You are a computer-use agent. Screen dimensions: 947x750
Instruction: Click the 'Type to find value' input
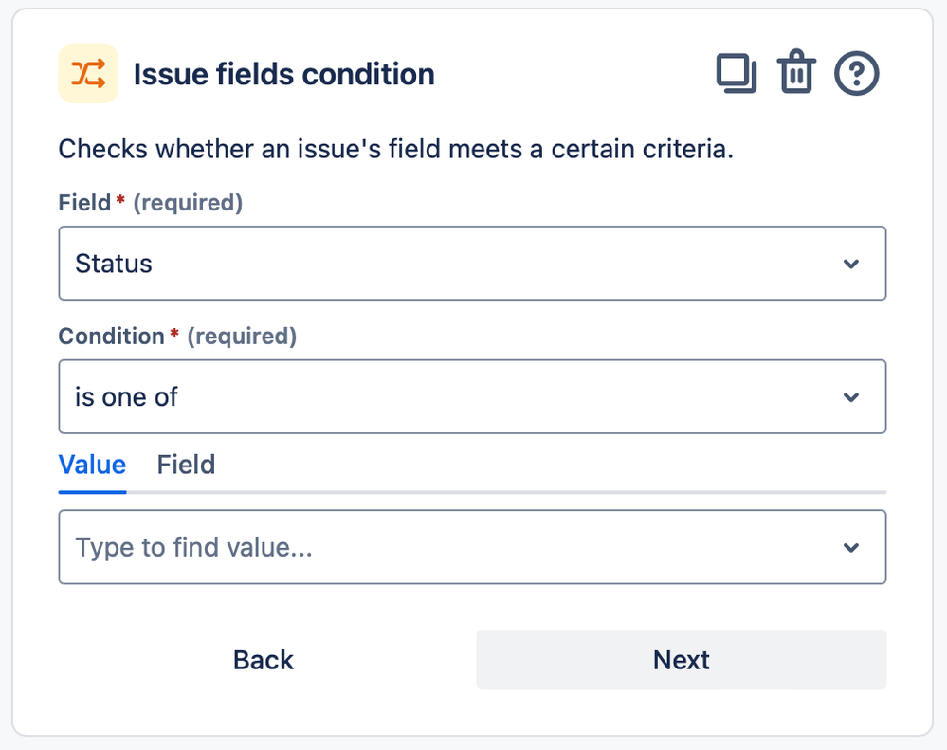click(x=379, y=546)
